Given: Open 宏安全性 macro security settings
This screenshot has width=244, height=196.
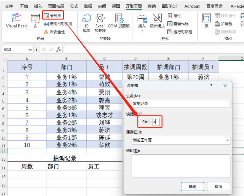Looking at the screenshot, I should (54, 32).
